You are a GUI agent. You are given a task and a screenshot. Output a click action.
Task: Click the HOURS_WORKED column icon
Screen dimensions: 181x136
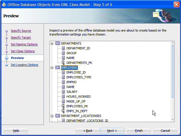pos(63,97)
